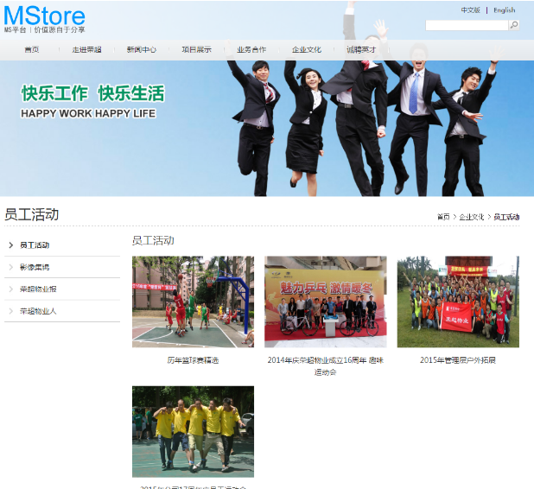The height and width of the screenshot is (489, 534).
Task: Click the chevron beside 影像集锦 in sidebar
Action: point(11,267)
